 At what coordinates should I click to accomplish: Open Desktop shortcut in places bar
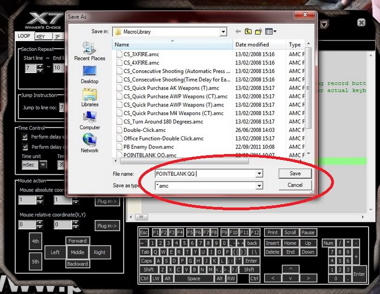[89, 75]
